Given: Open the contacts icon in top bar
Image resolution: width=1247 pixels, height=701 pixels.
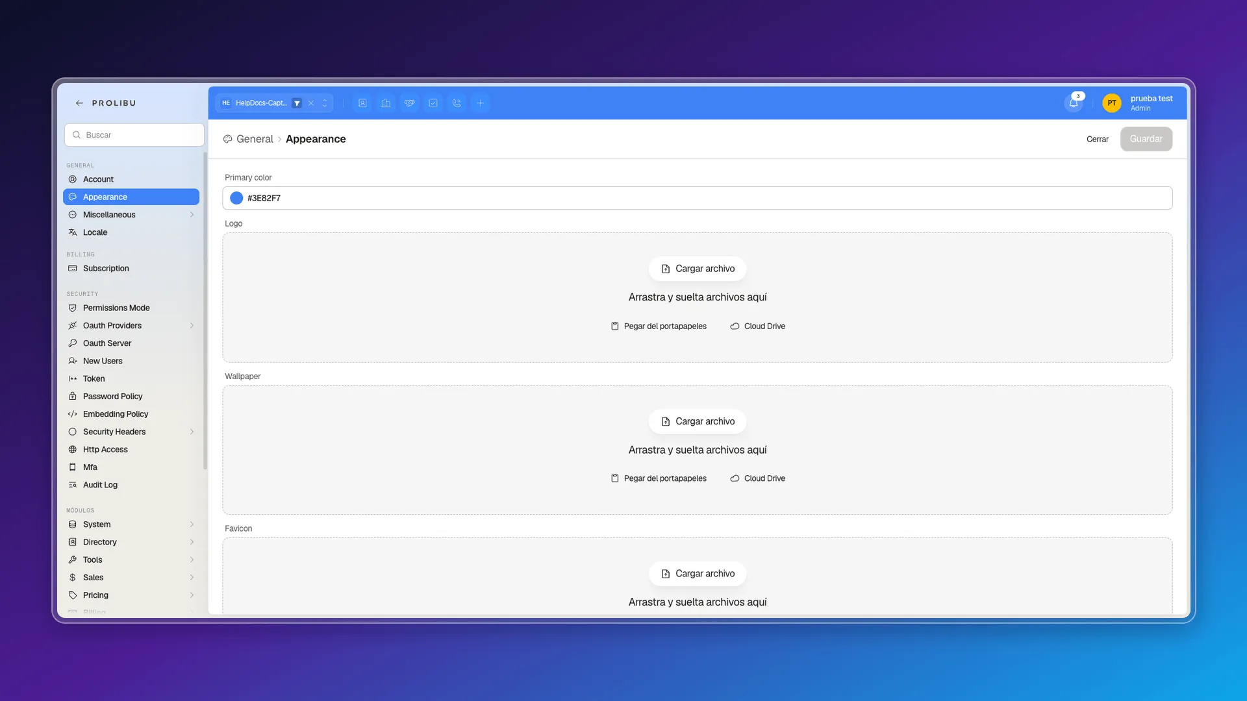Looking at the screenshot, I should (x=362, y=103).
